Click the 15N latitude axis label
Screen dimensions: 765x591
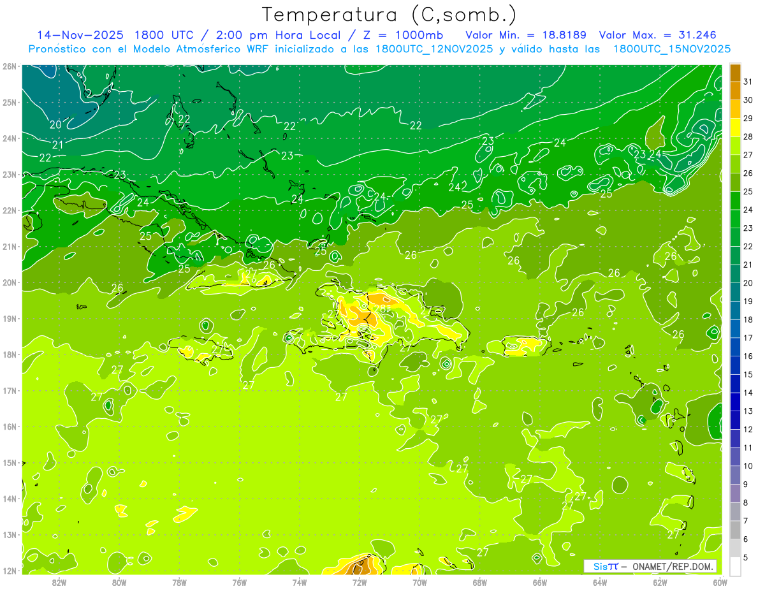click(8, 462)
